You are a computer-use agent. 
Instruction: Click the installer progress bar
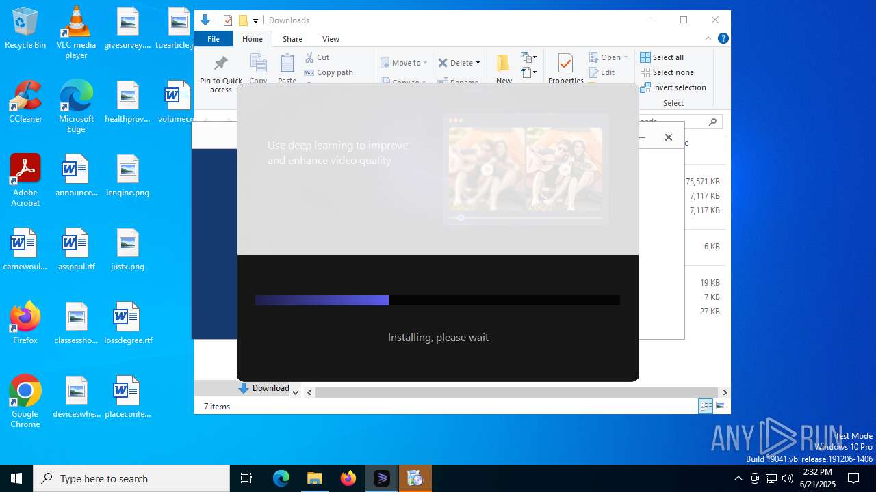click(437, 300)
